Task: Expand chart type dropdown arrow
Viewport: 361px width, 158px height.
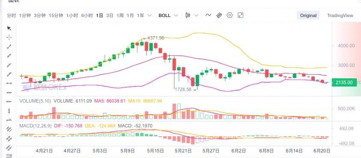Action: tap(196, 15)
